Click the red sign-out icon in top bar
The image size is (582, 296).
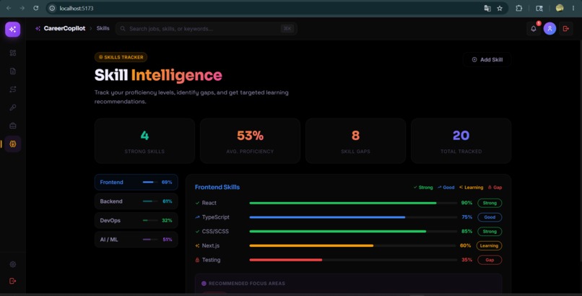(x=566, y=29)
